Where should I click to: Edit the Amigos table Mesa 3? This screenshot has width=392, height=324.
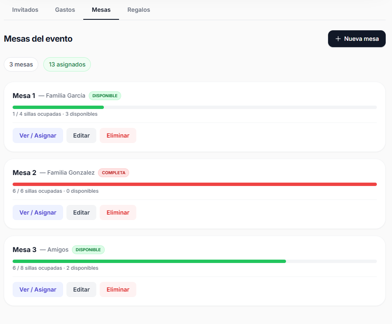(81, 289)
